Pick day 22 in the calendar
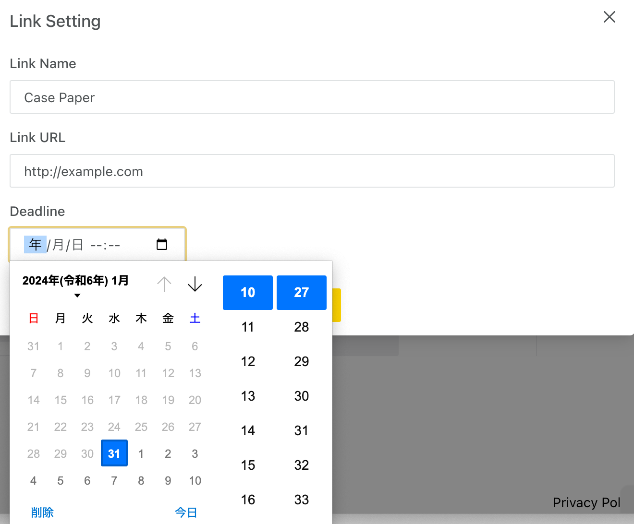This screenshot has height=524, width=634. (61, 427)
